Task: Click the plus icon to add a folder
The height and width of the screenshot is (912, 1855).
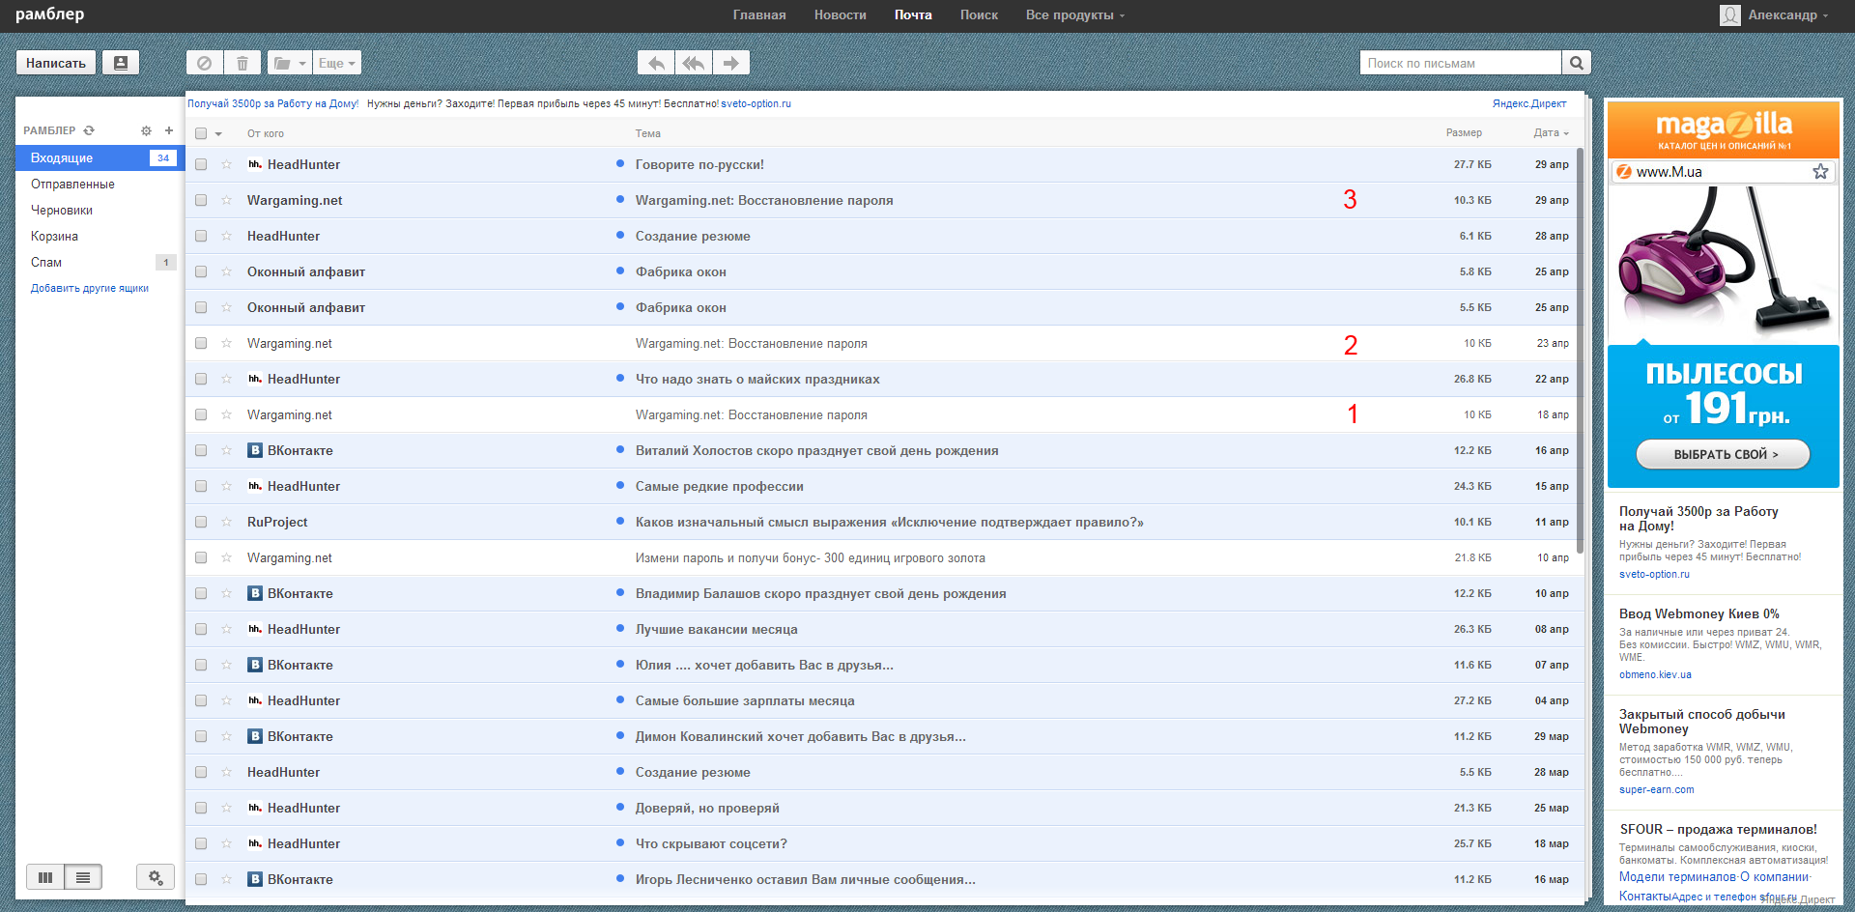Action: (169, 130)
